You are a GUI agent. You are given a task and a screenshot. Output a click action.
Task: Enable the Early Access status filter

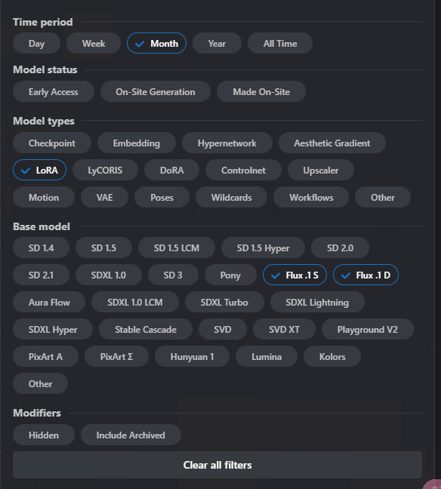[54, 92]
